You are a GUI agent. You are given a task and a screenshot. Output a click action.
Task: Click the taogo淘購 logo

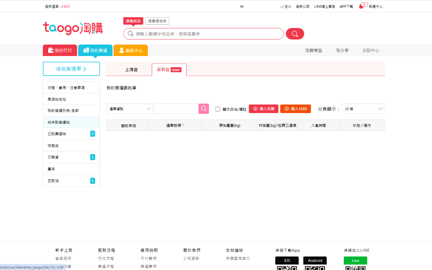click(x=73, y=29)
